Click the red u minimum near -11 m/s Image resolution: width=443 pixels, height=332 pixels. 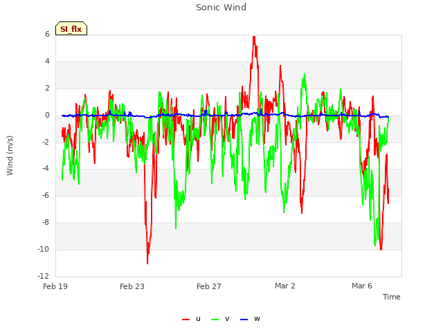pos(147,264)
